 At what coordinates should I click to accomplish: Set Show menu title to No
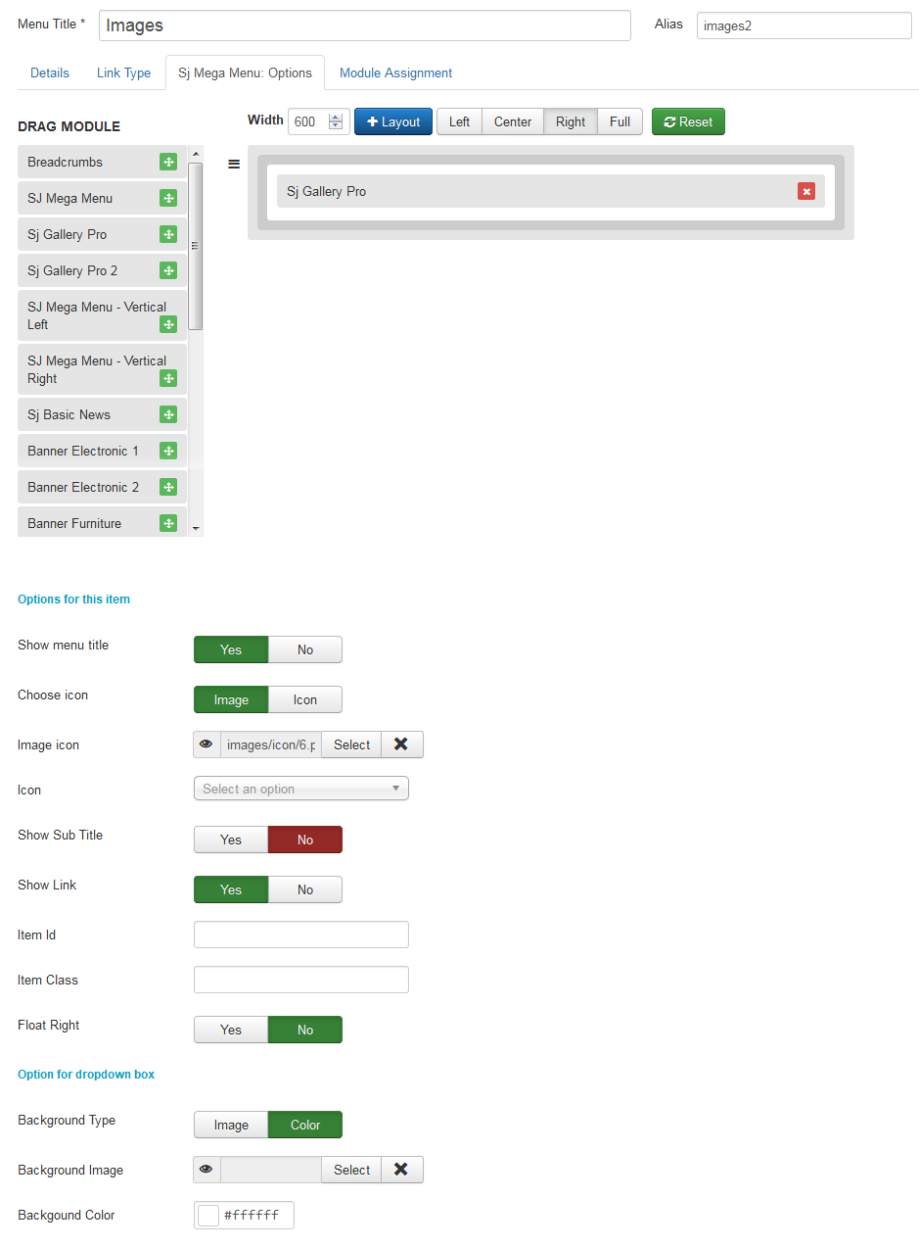tap(305, 649)
